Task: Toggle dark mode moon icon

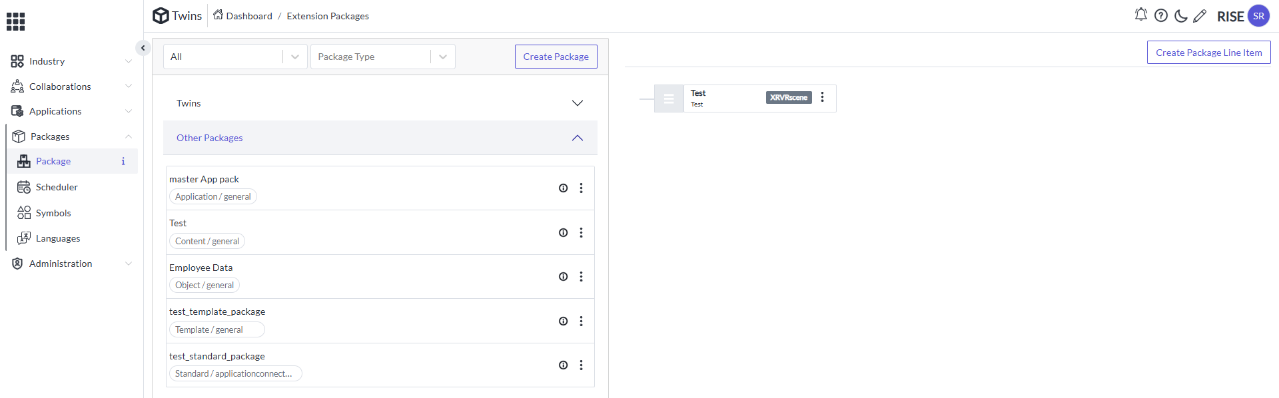Action: point(1180,15)
